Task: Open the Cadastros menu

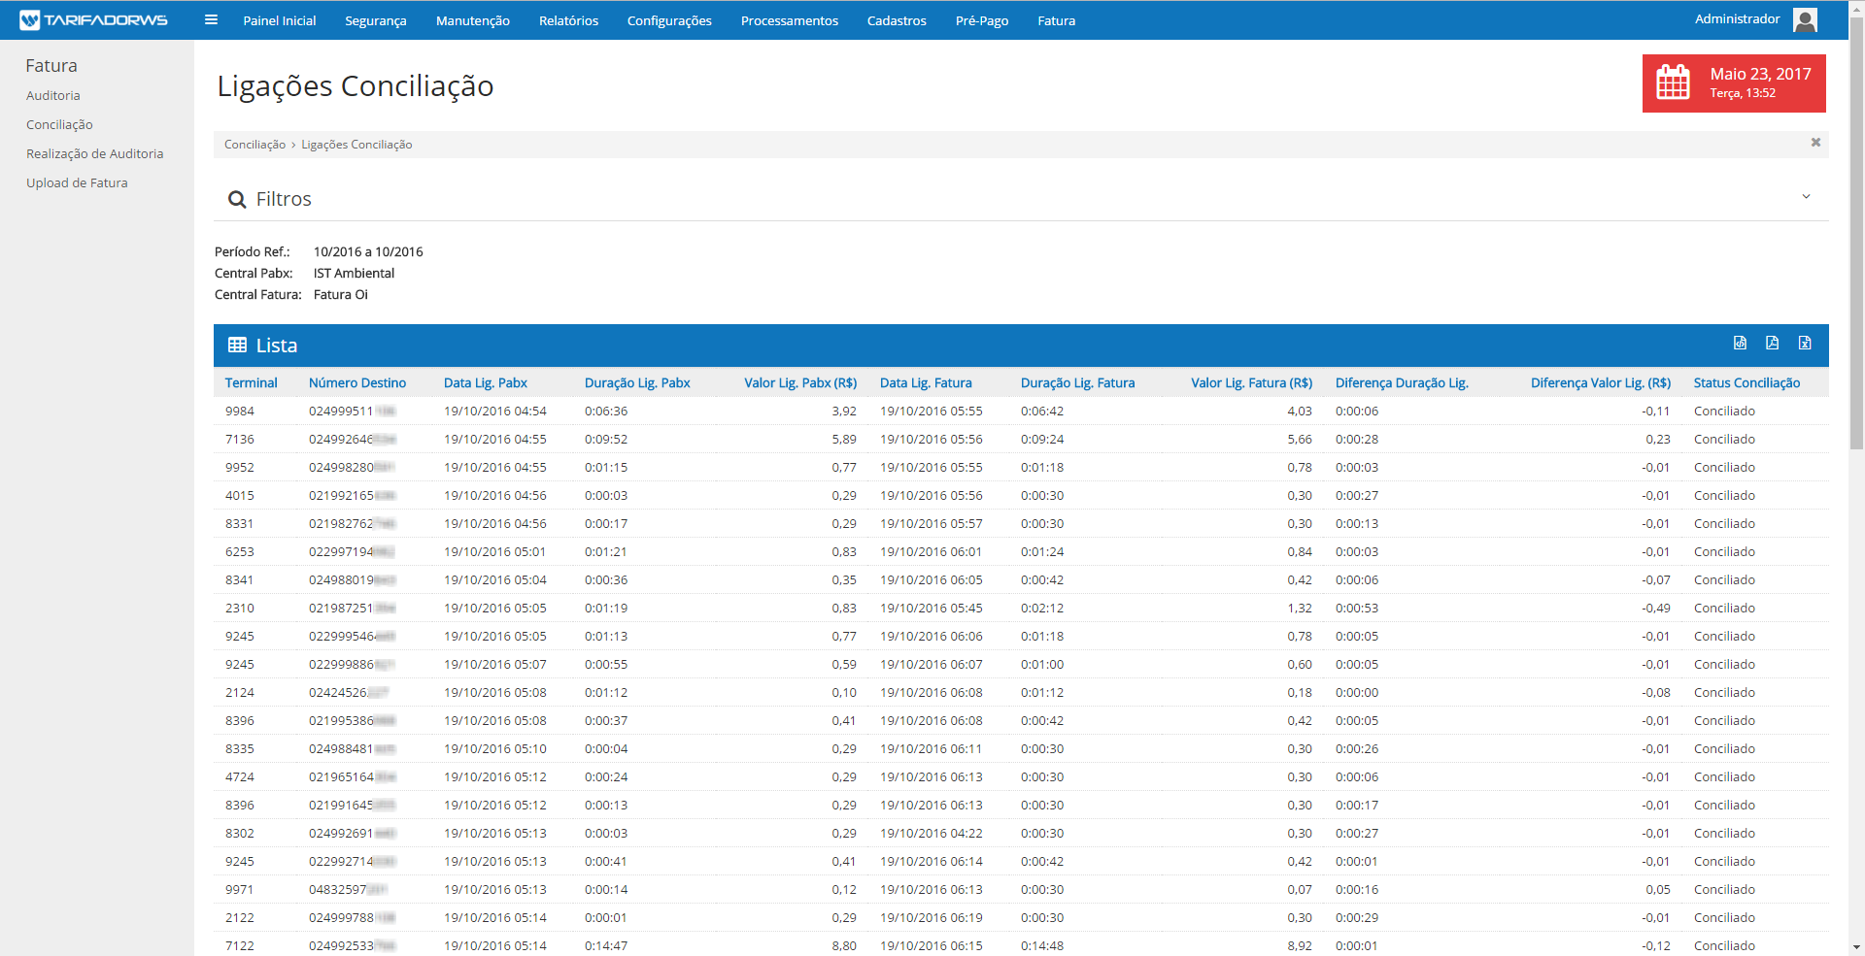Action: click(x=897, y=20)
